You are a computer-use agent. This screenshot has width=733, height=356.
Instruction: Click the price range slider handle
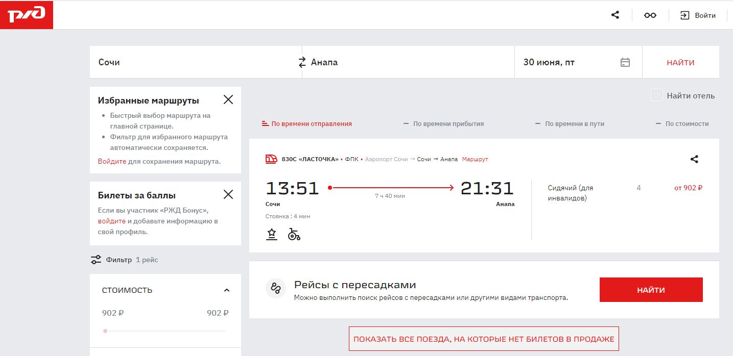105,331
